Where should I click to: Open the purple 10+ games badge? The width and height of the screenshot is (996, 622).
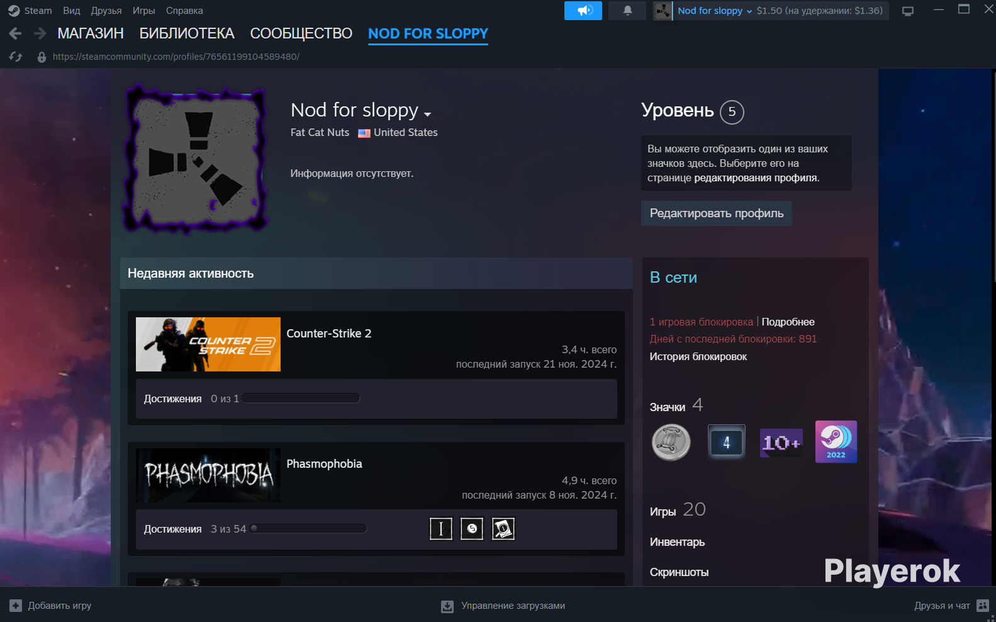click(x=781, y=442)
